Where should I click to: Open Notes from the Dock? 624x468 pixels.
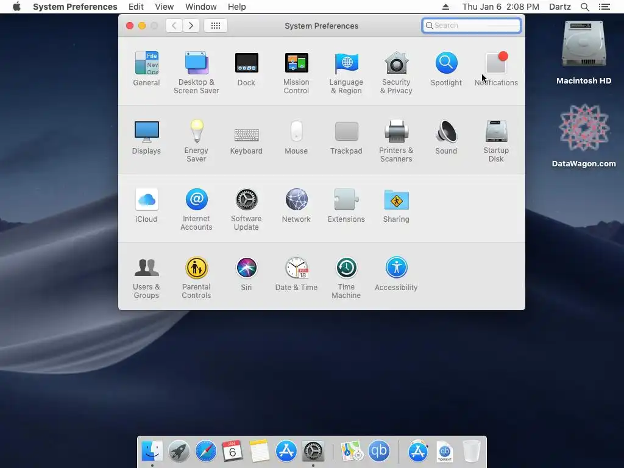click(260, 452)
